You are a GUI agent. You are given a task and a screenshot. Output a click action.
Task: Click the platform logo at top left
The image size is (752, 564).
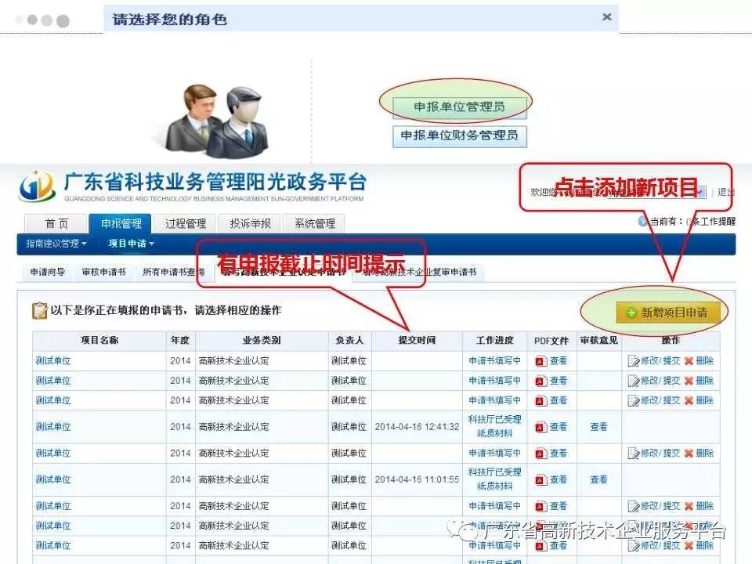point(37,186)
